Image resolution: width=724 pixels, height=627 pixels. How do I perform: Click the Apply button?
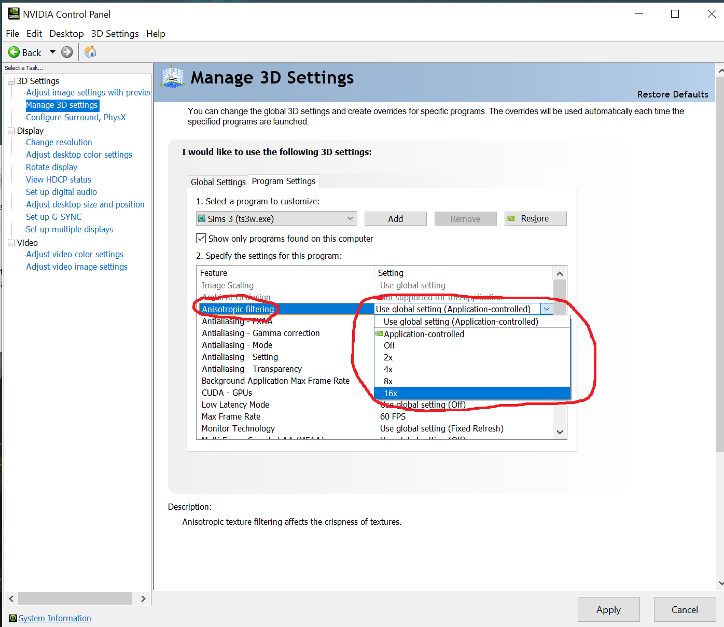click(609, 609)
